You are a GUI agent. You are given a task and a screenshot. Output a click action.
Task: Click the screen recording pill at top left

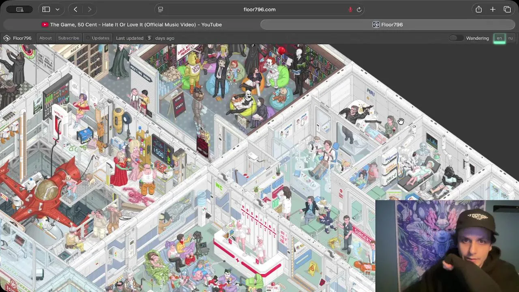pos(20,9)
